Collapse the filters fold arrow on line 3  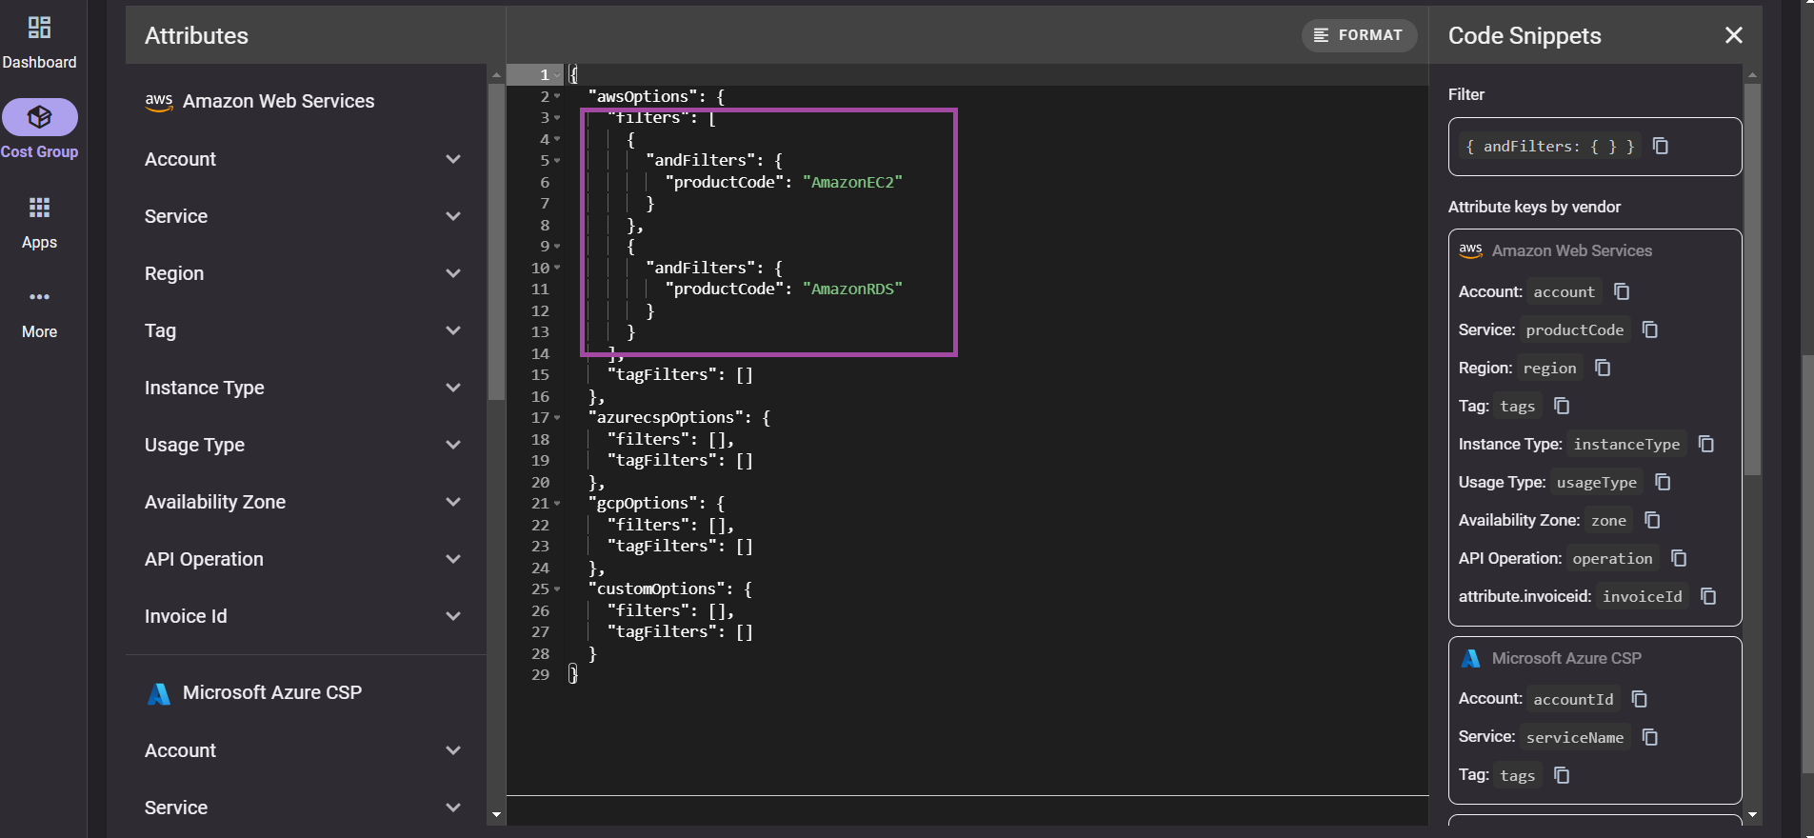coord(557,118)
